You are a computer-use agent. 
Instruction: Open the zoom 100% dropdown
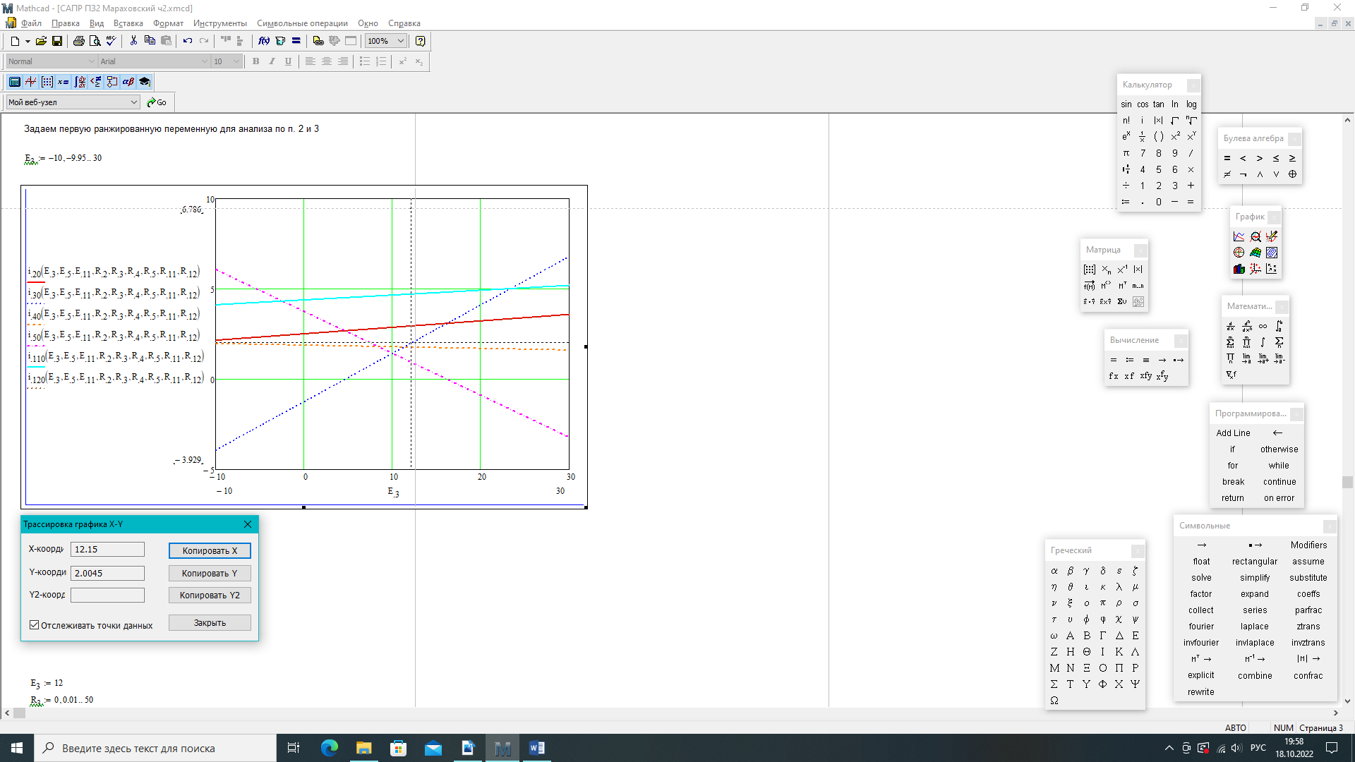[400, 41]
